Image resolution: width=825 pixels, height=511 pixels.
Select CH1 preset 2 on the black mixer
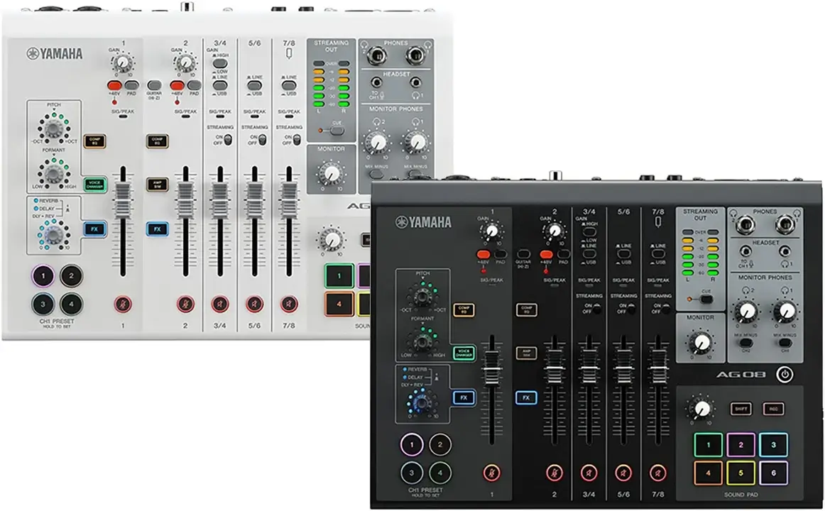point(440,445)
